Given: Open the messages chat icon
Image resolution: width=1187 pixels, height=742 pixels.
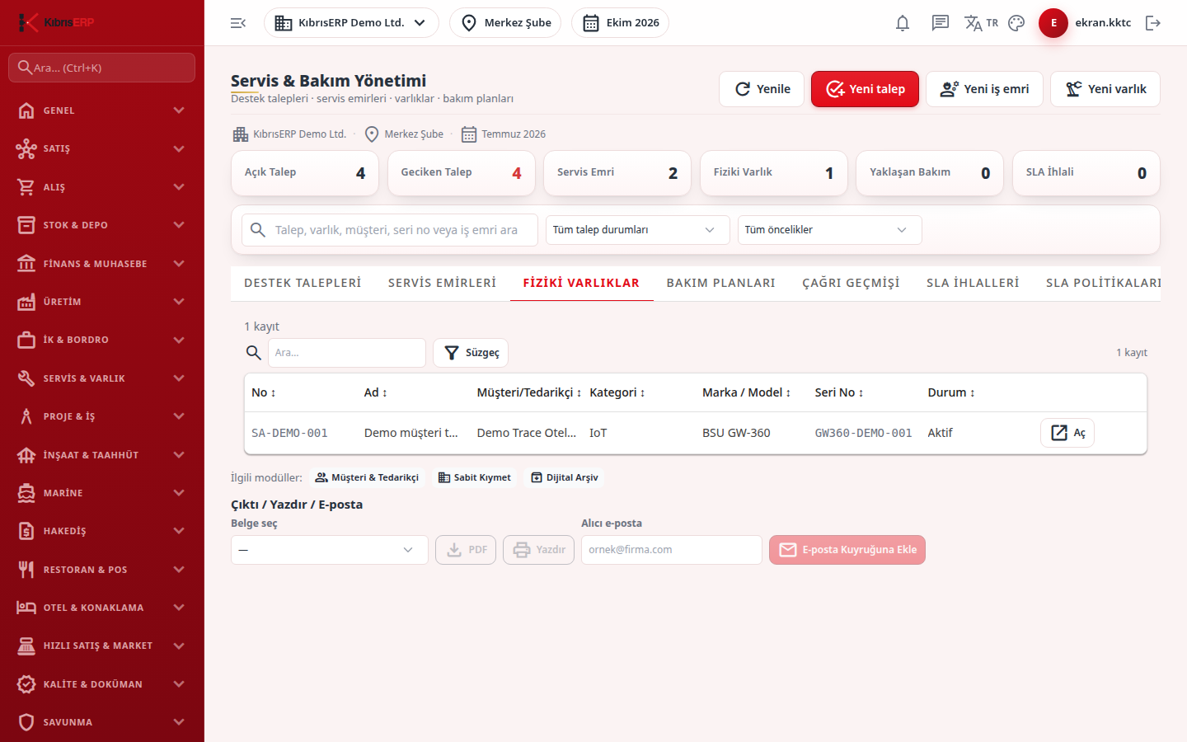Looking at the screenshot, I should 941,23.
